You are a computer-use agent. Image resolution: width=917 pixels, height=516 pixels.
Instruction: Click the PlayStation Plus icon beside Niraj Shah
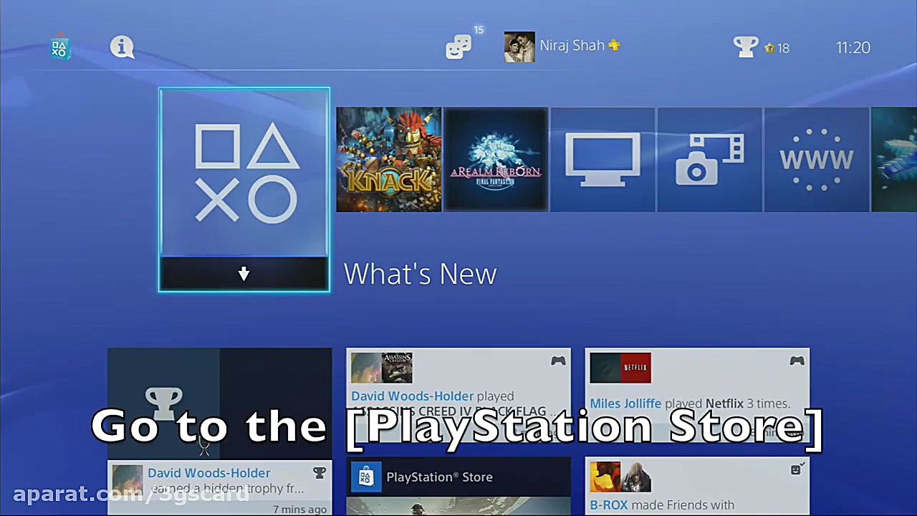[x=614, y=45]
